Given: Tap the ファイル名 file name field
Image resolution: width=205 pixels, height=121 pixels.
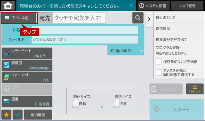Looking at the screenshot, I should 84,39.
